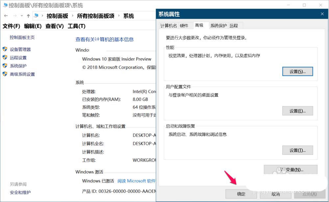Click shield icon beside 远程设置
Screen dimensions: 329x202
point(5,57)
